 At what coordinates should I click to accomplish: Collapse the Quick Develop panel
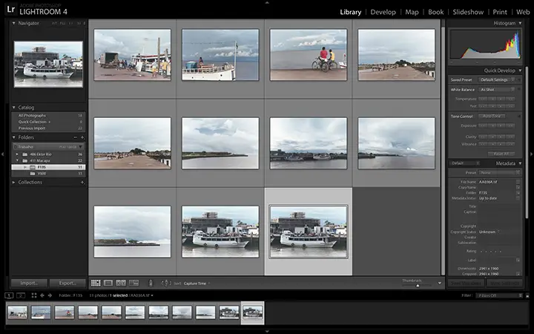pos(520,71)
